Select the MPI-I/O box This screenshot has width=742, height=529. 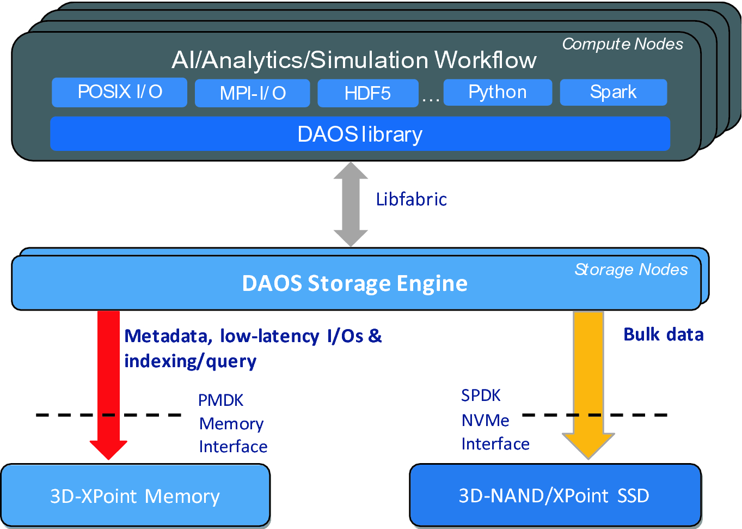click(x=253, y=93)
